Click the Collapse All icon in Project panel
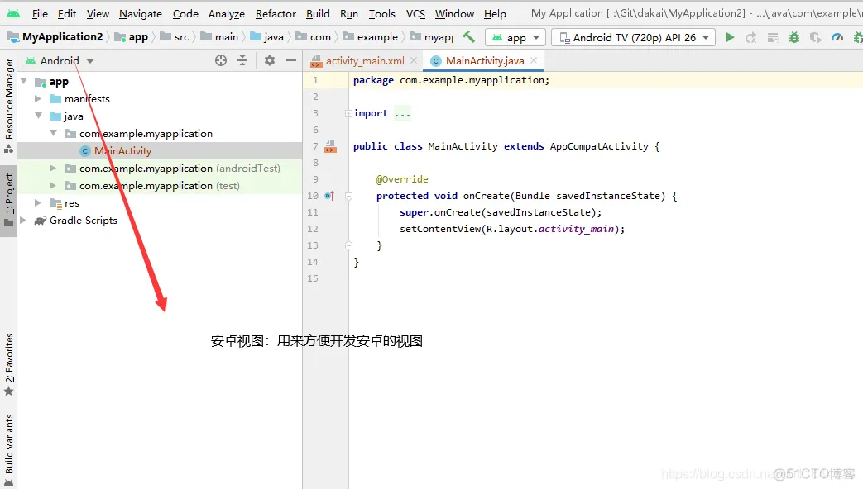863x489 pixels. click(242, 60)
